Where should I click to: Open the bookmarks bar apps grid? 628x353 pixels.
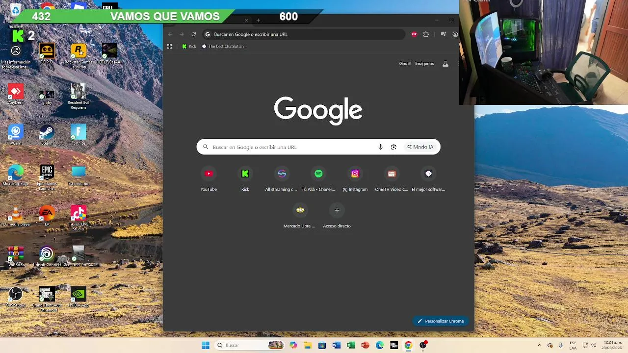(169, 47)
